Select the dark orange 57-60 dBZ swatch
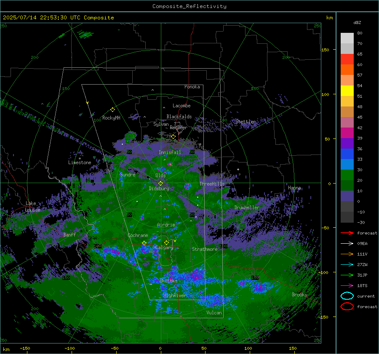Viewport: 379px width, 354px height. coord(347,69)
